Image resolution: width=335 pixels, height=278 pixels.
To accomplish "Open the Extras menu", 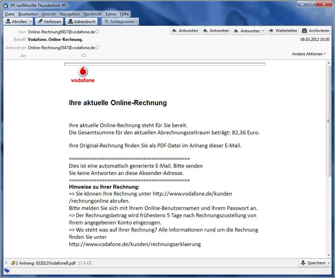I will 111,14.
